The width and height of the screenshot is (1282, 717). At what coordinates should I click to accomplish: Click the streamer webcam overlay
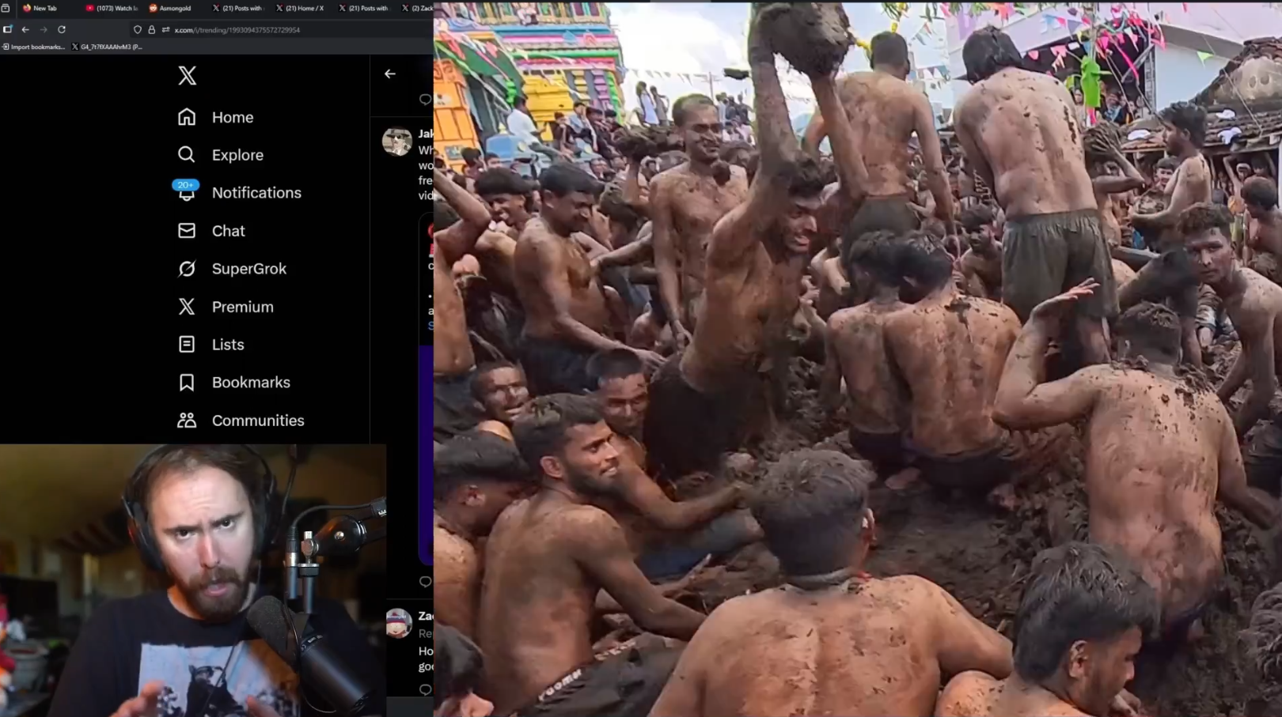[193, 580]
